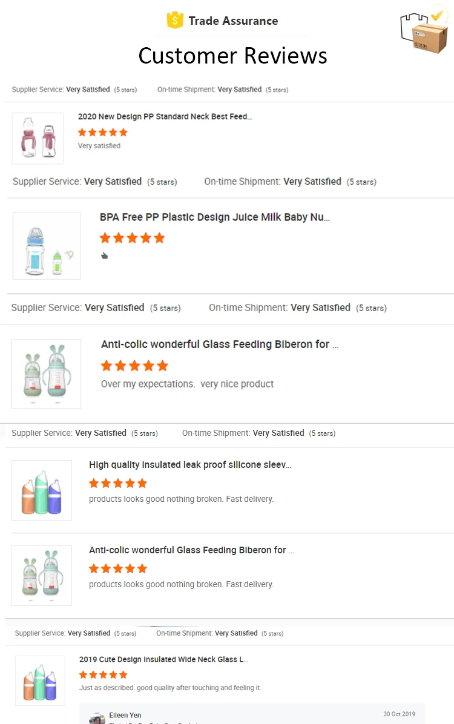Screen dimensions: 454x724
Task: Open the orange, green, purple silicone bottles thumbnail
Action: tap(42, 490)
